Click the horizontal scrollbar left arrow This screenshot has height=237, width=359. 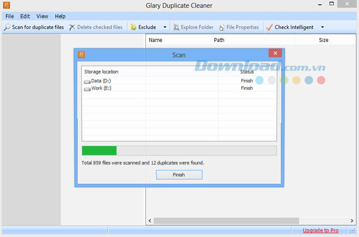[150, 221]
